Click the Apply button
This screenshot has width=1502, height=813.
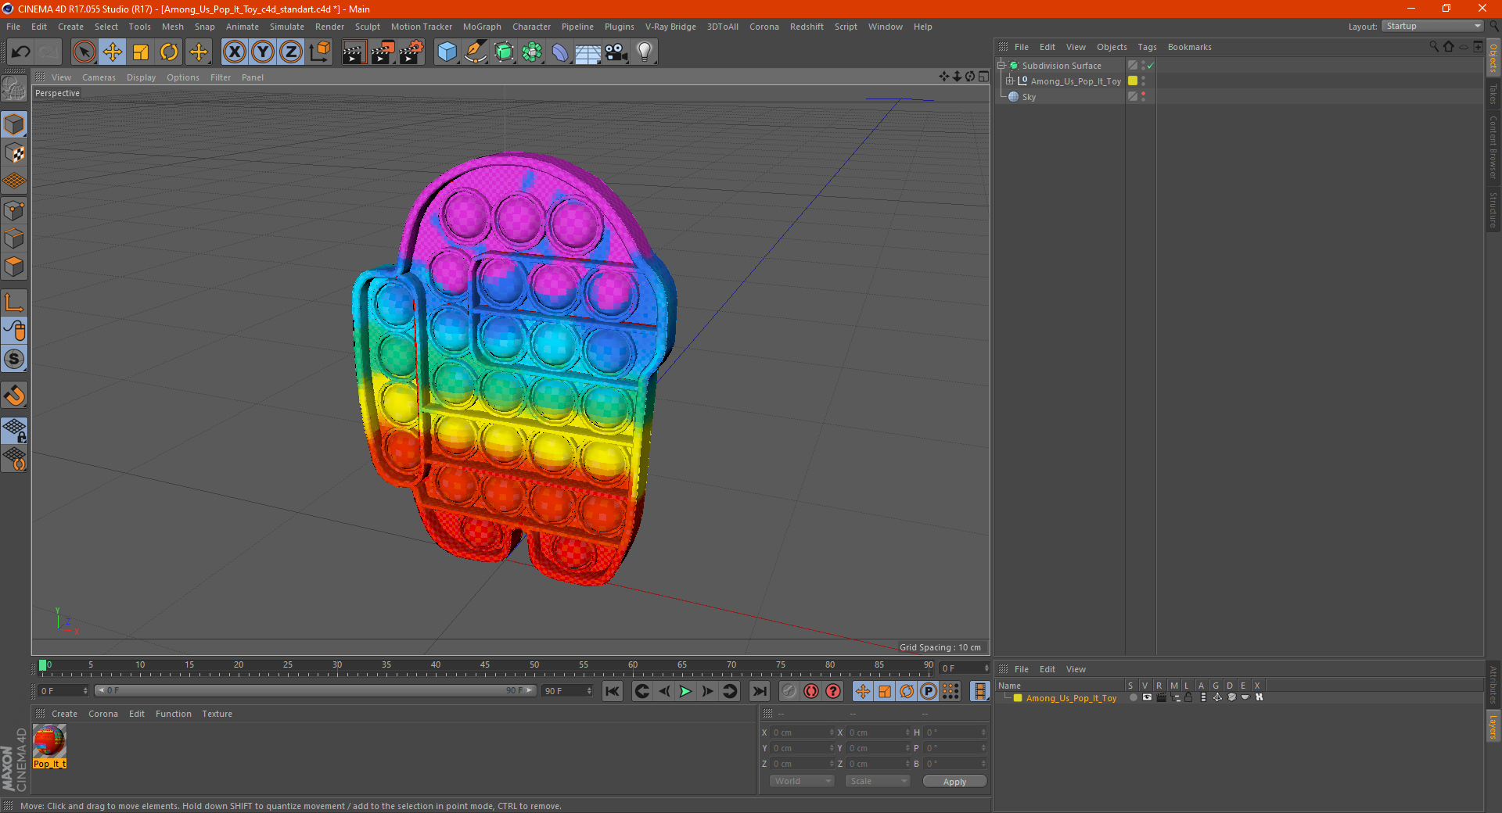point(954,782)
